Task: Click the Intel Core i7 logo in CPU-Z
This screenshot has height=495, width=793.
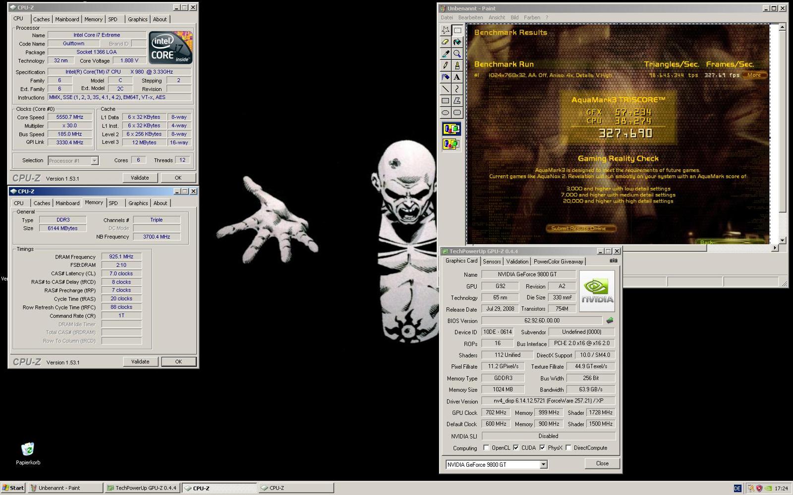Action: (170, 48)
